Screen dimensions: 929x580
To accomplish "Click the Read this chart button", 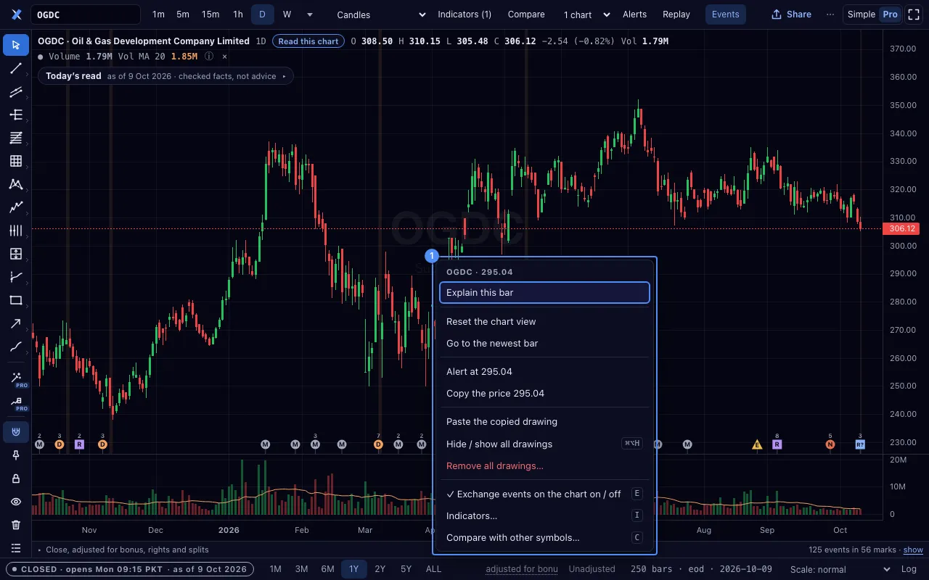I will (x=308, y=41).
